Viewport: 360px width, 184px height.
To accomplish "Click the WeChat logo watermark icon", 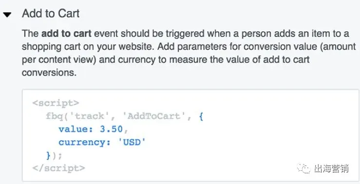I will click(303, 168).
